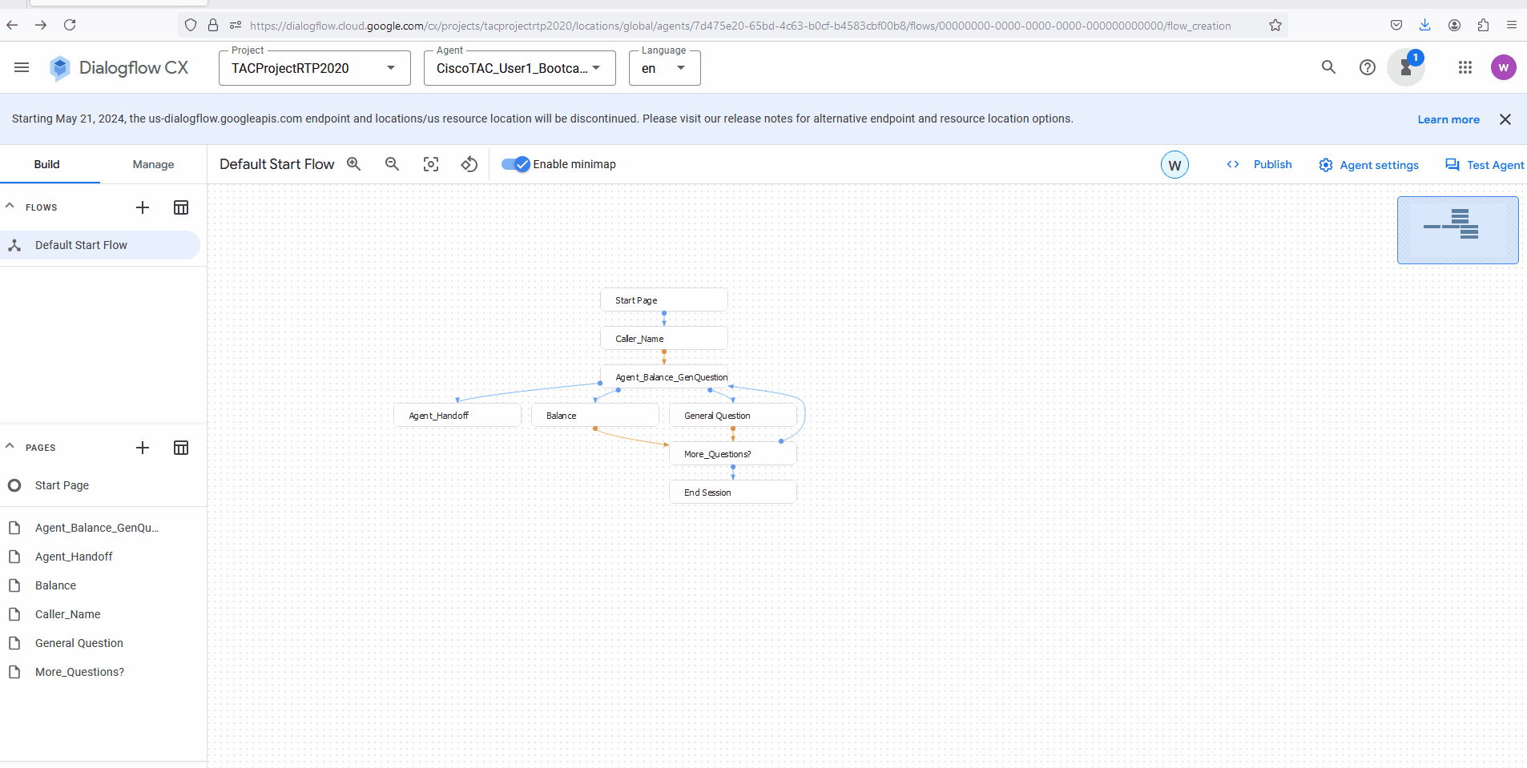This screenshot has height=768, width=1527.
Task: Open the Project TACProjectRTP2020 dropdown
Action: coord(315,68)
